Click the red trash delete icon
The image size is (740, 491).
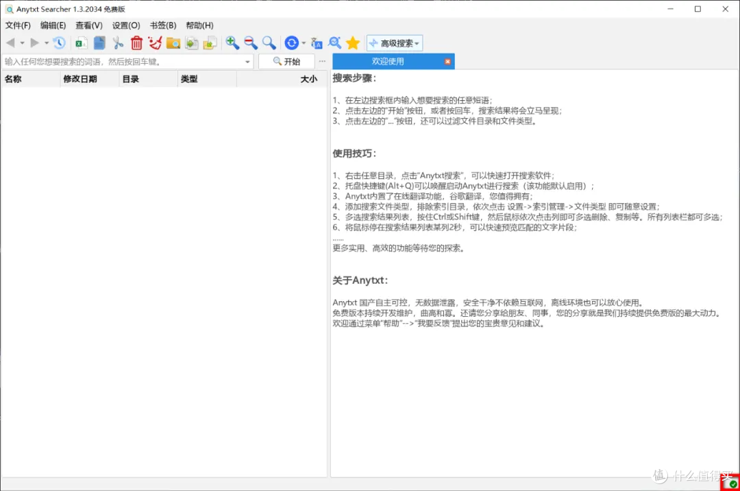coord(136,43)
